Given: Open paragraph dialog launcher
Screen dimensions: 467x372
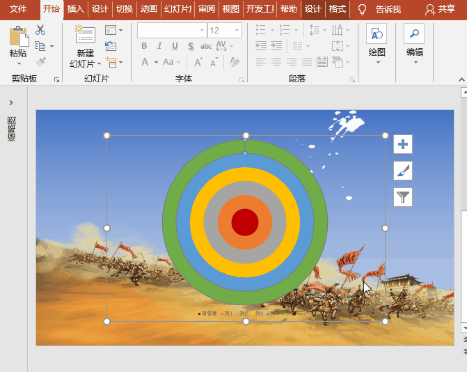Looking at the screenshot, I should click(352, 79).
